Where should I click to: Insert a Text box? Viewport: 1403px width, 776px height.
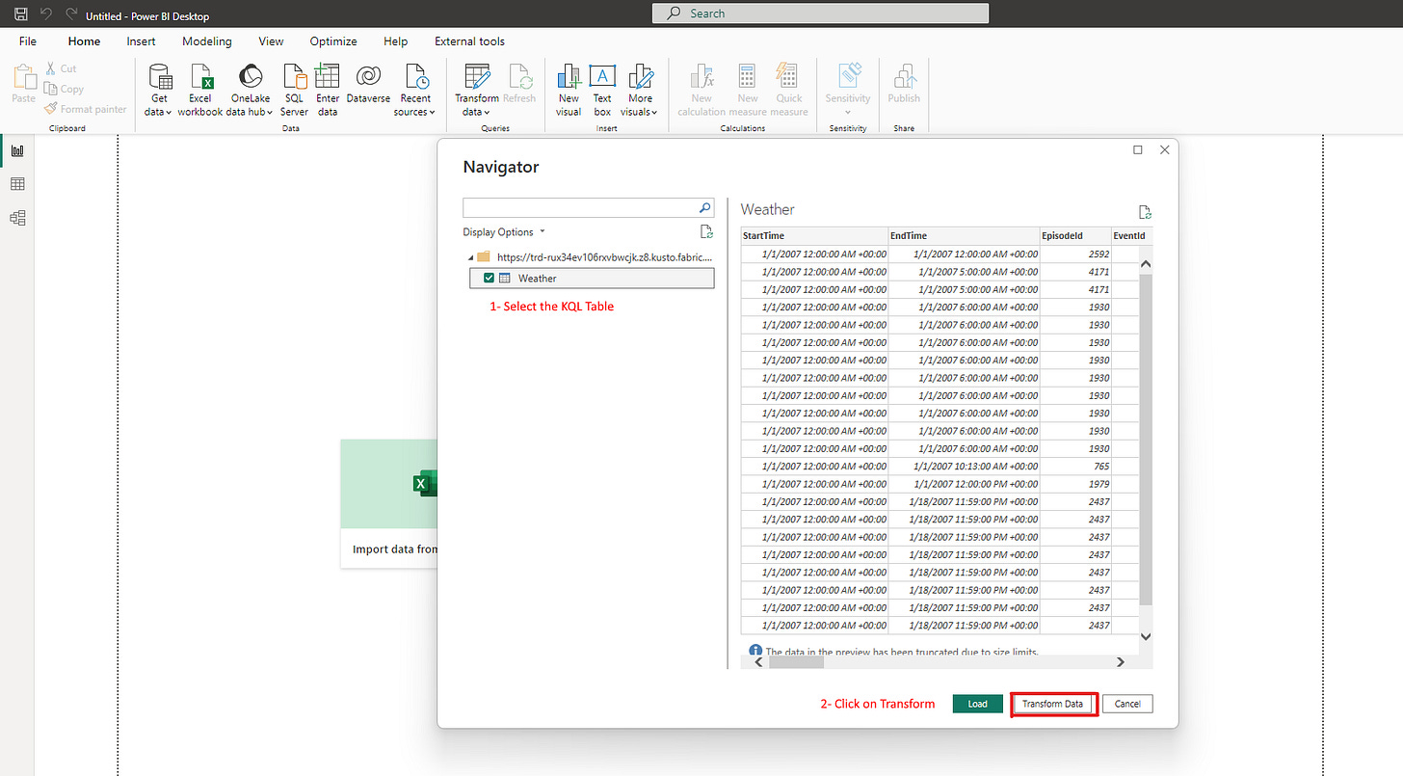pyautogui.click(x=602, y=89)
